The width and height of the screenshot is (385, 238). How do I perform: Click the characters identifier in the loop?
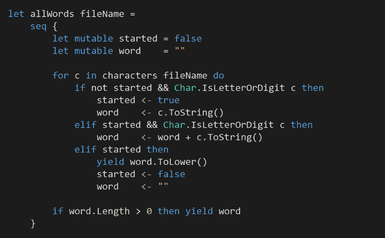pos(130,75)
